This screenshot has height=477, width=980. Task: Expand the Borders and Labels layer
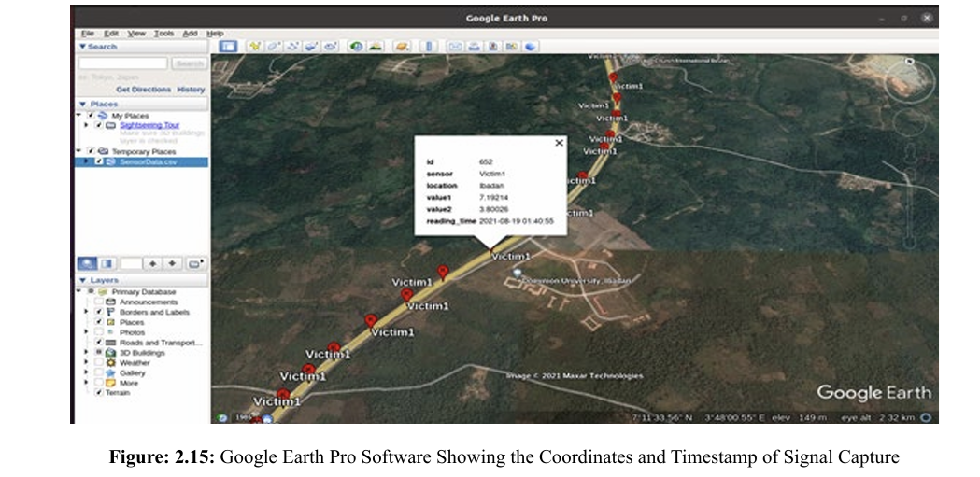click(x=86, y=312)
